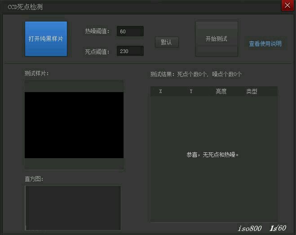Click the 类型 column header

click(x=252, y=91)
